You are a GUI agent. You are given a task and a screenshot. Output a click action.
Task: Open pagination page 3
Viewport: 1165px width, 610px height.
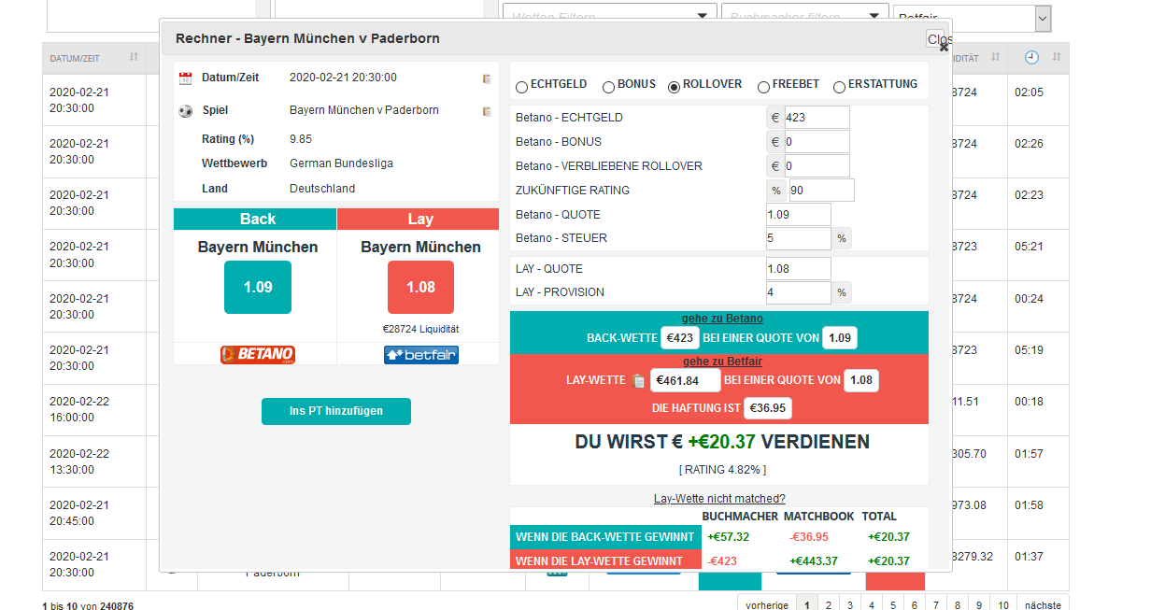coord(850,605)
